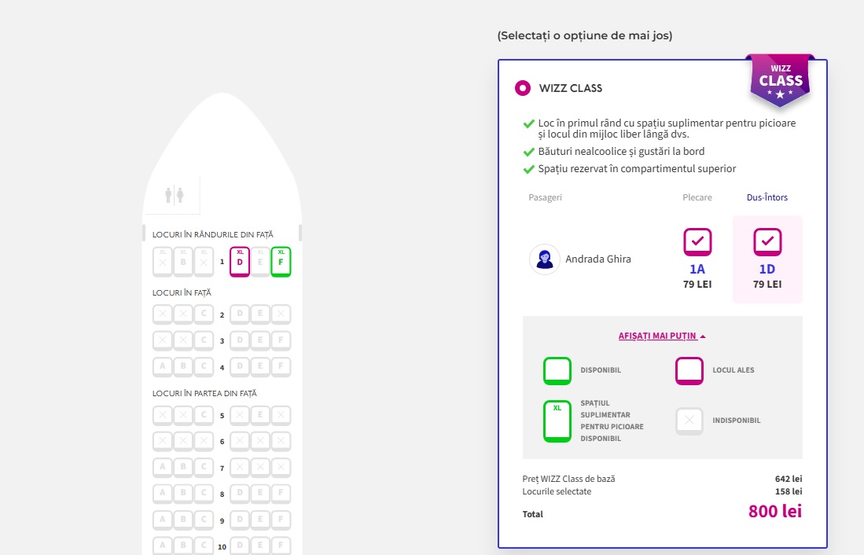
Task: Select seat 8D on the map
Action: coord(240,493)
